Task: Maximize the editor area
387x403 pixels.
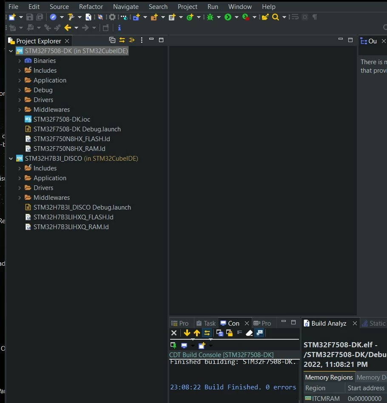Action: (350, 40)
